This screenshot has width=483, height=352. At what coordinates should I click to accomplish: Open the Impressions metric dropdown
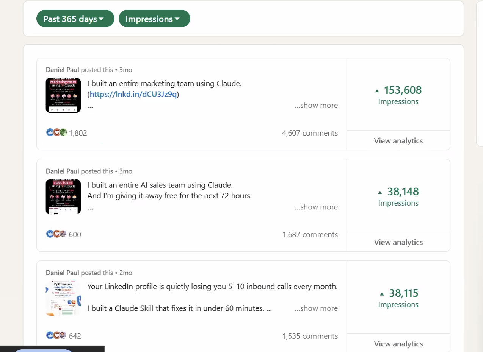[154, 19]
